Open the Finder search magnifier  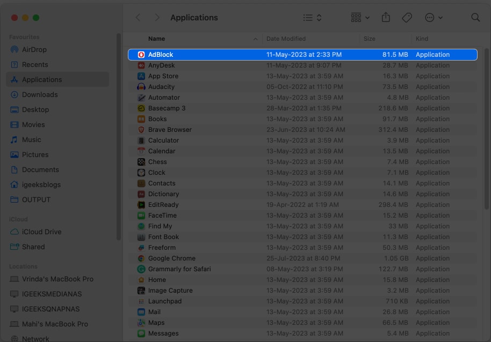tap(475, 18)
